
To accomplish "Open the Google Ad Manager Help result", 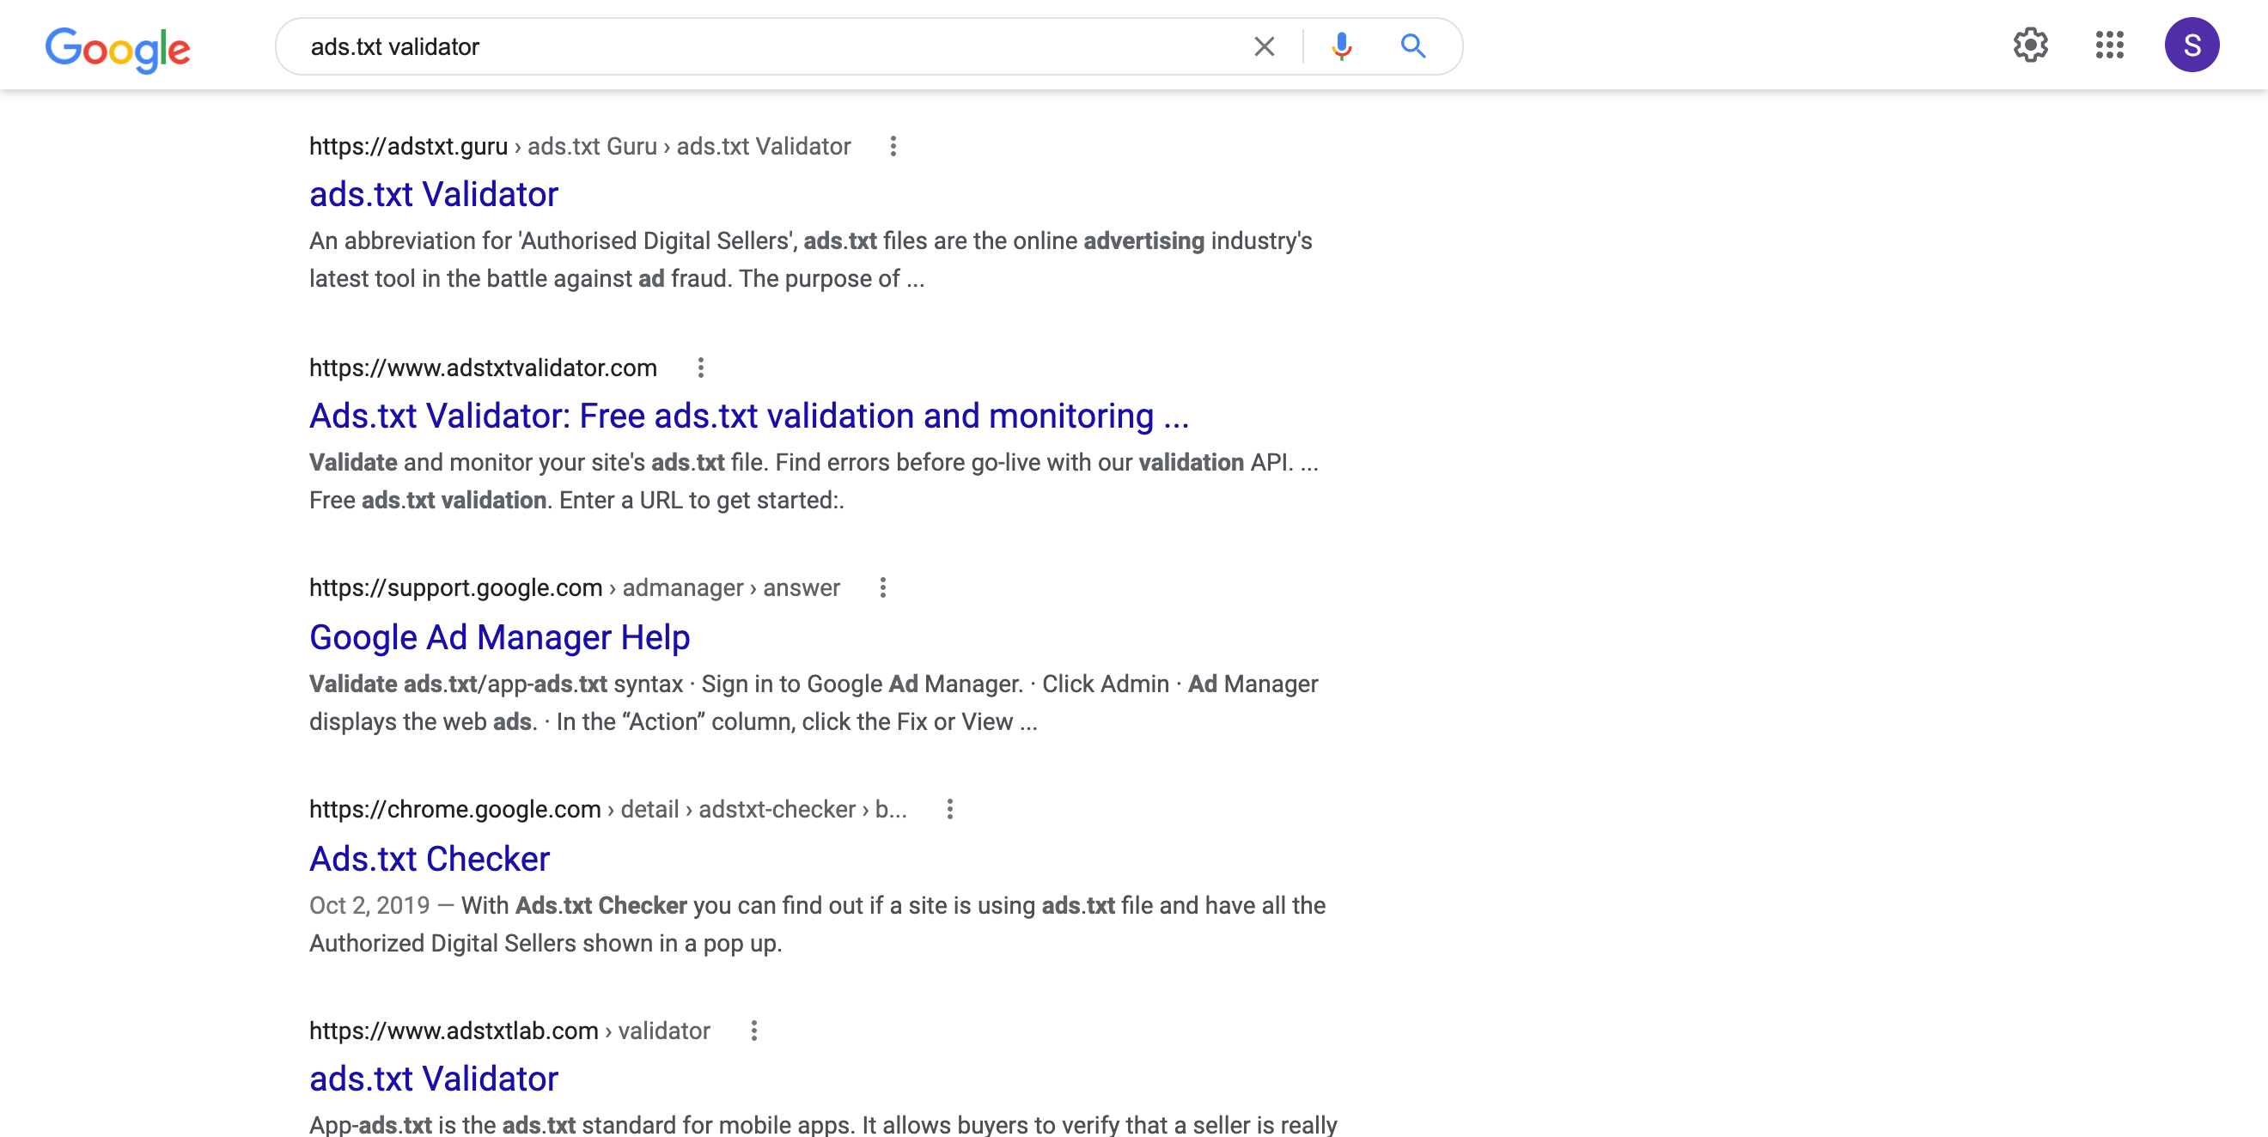I will [499, 637].
